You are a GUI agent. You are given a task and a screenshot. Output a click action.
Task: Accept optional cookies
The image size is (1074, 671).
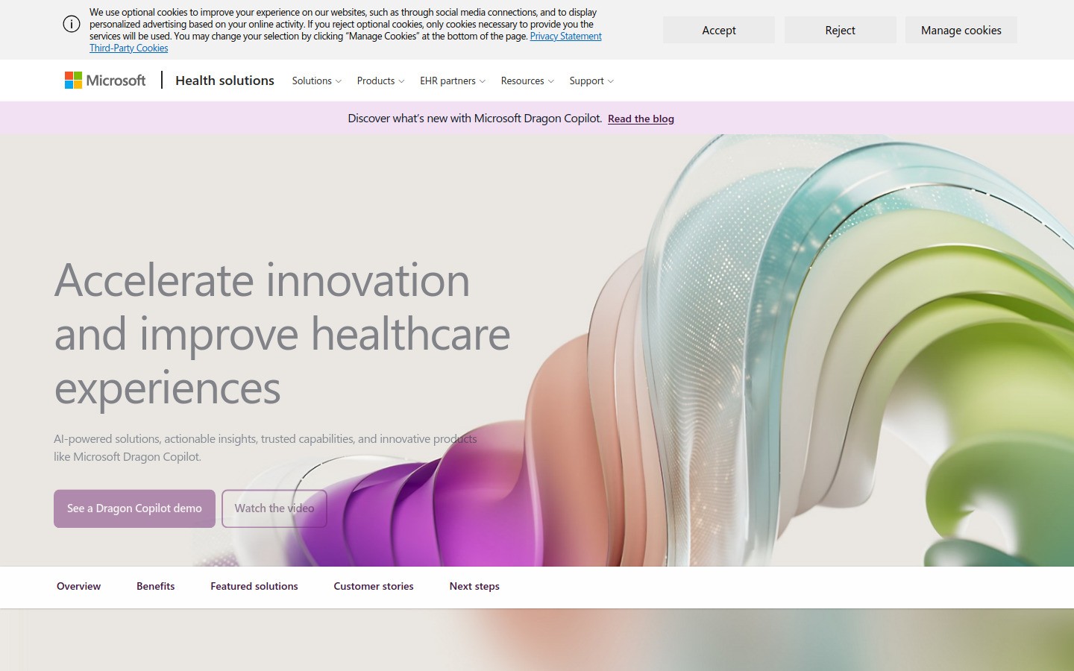tap(719, 30)
